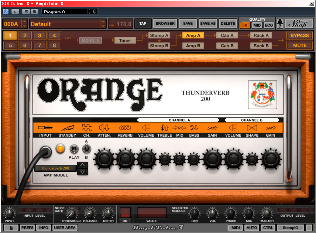This screenshot has height=233, width=316.
Task: Open the Tuner module
Action: point(125,41)
